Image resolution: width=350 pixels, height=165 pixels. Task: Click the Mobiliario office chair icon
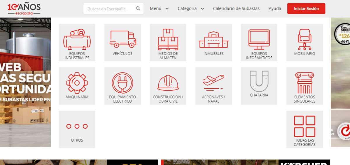point(304,40)
